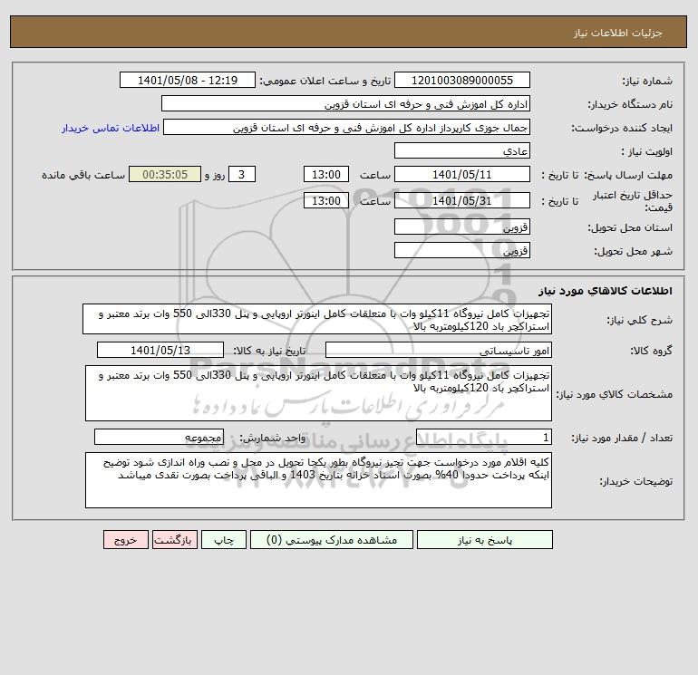This screenshot has height=675, width=698.
Task: Click the حداقل تاریخ اعتبار قیمت label
Action: point(632,201)
